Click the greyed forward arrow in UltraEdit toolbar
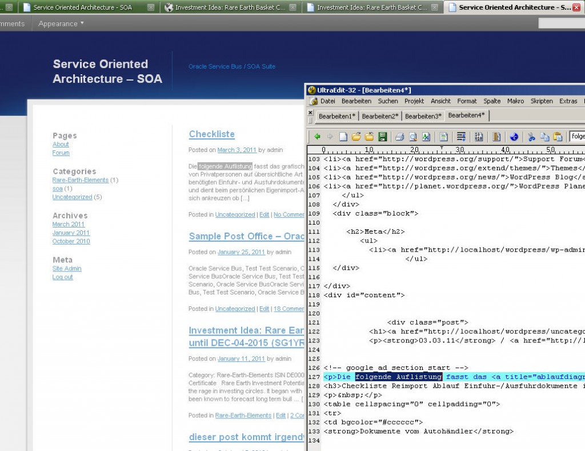Screen dimensions: 585x451 tap(330, 137)
